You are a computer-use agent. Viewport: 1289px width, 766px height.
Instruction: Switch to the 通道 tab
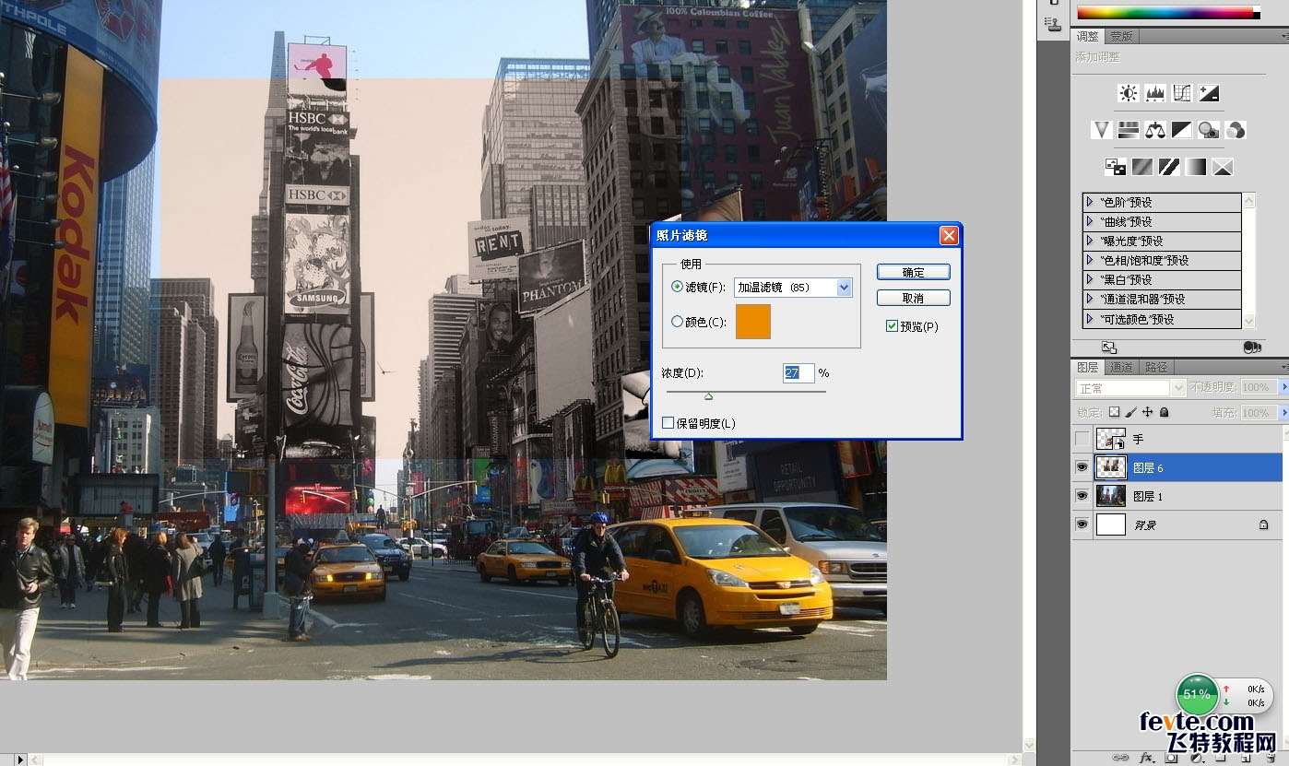click(1120, 367)
